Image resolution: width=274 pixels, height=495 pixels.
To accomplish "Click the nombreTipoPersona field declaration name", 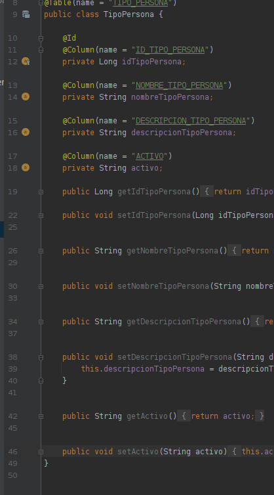I will pos(170,97).
